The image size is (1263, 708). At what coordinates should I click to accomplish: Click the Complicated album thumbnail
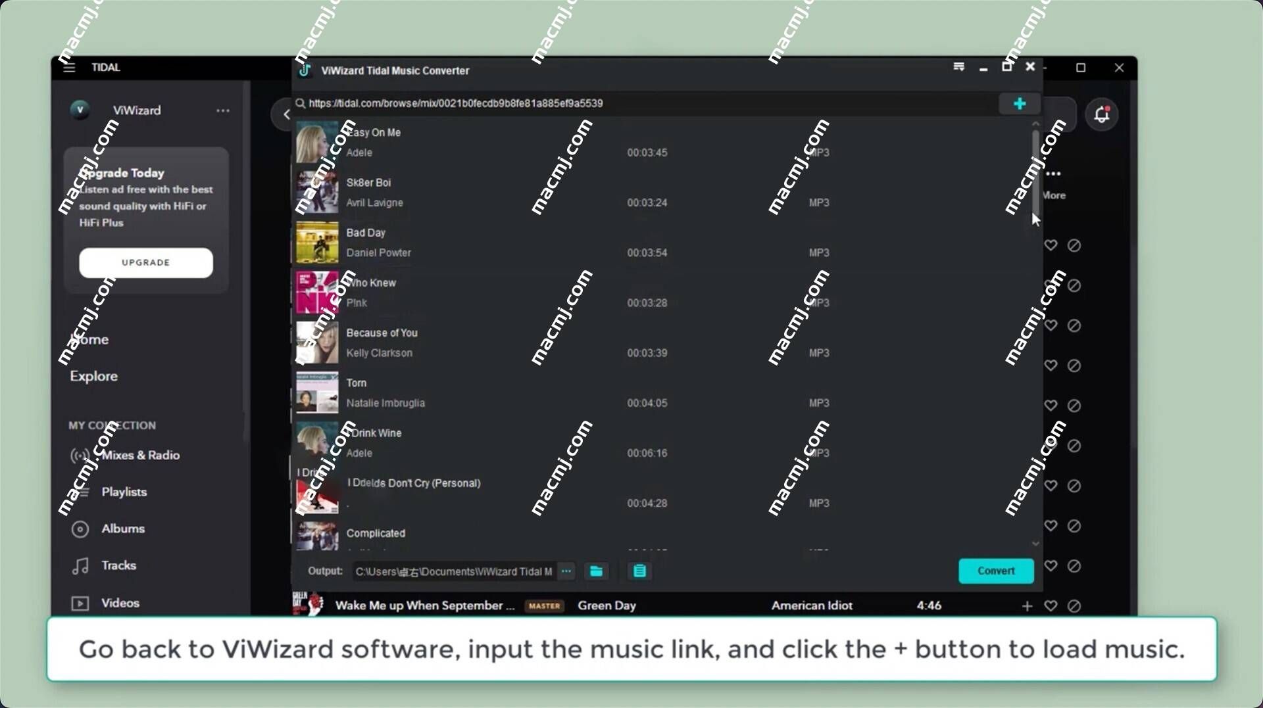click(317, 536)
